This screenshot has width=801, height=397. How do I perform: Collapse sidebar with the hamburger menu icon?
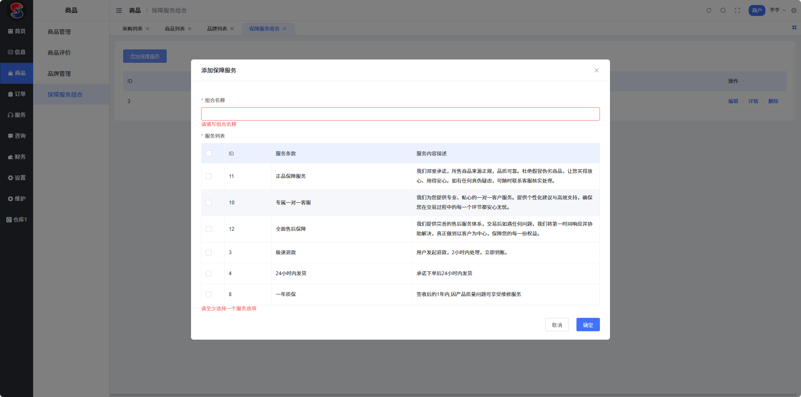119,10
